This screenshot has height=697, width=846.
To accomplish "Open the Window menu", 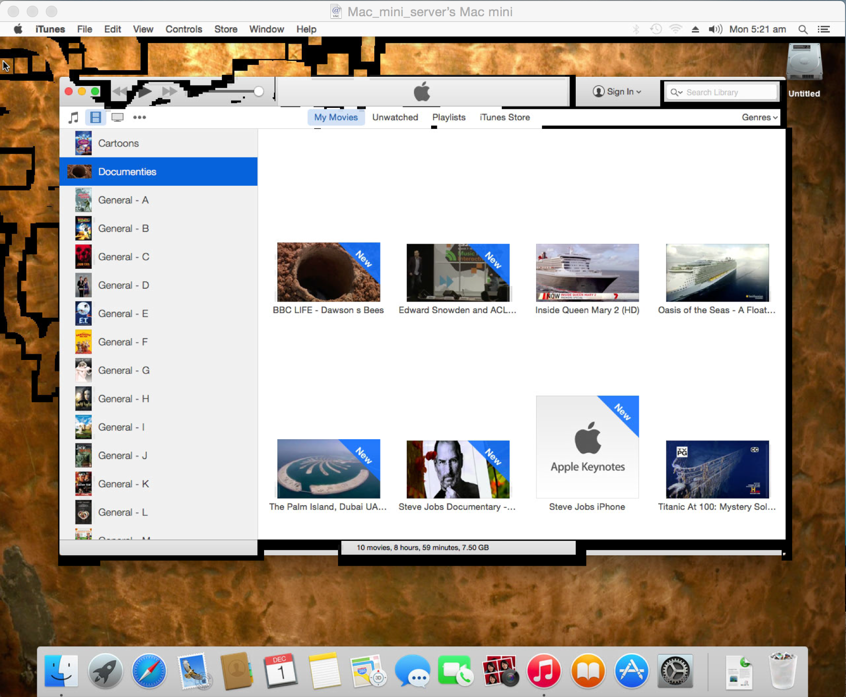I will pyautogui.click(x=266, y=29).
